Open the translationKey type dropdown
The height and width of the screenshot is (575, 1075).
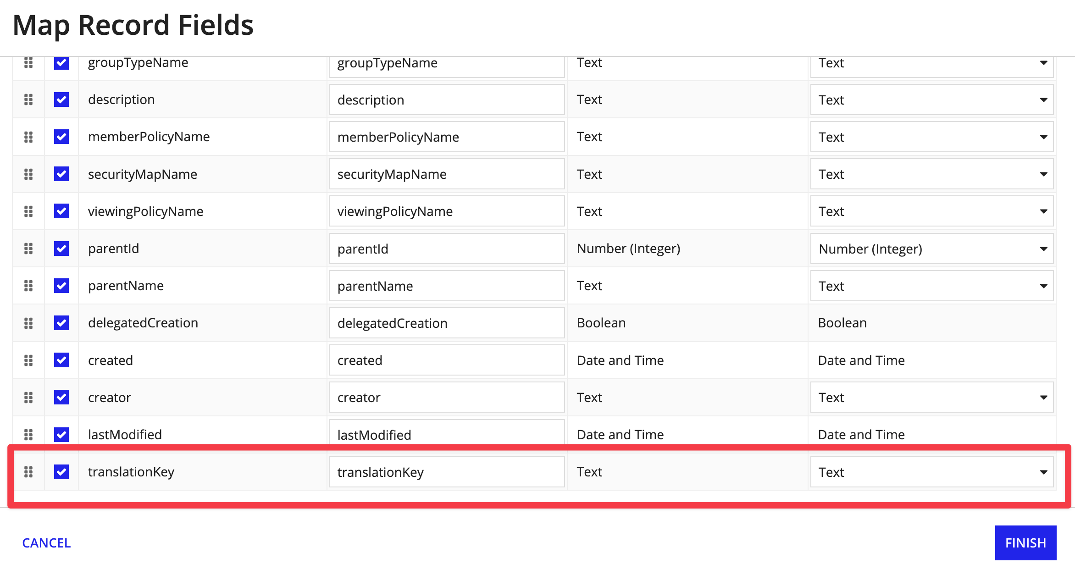[931, 472]
